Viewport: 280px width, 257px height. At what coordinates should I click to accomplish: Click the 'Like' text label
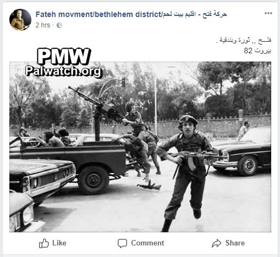coord(59,243)
